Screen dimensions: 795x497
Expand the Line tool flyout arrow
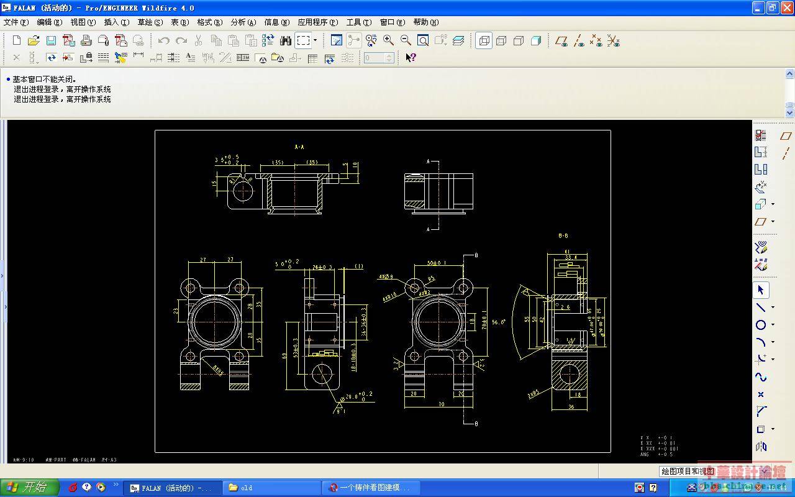pyautogui.click(x=773, y=308)
